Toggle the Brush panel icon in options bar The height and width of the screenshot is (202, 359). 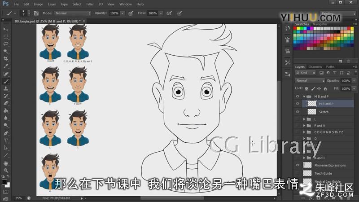[36, 13]
